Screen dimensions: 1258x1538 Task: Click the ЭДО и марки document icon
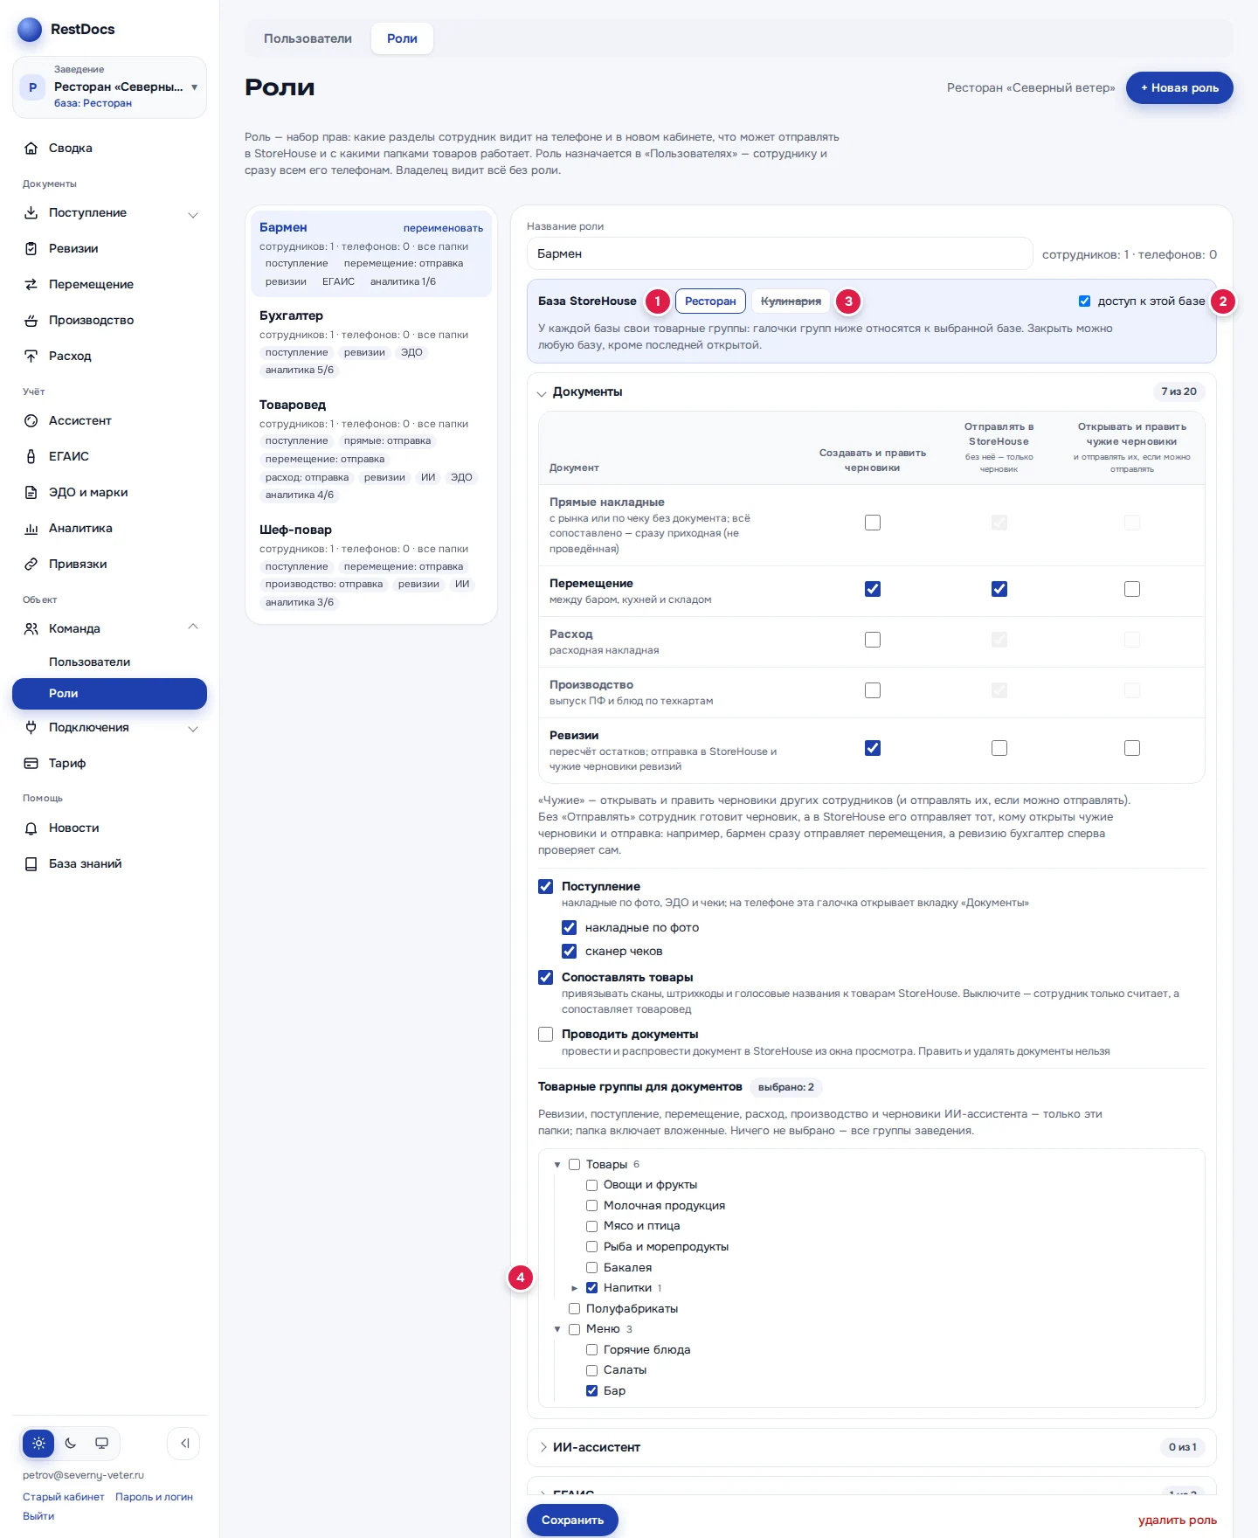click(31, 493)
